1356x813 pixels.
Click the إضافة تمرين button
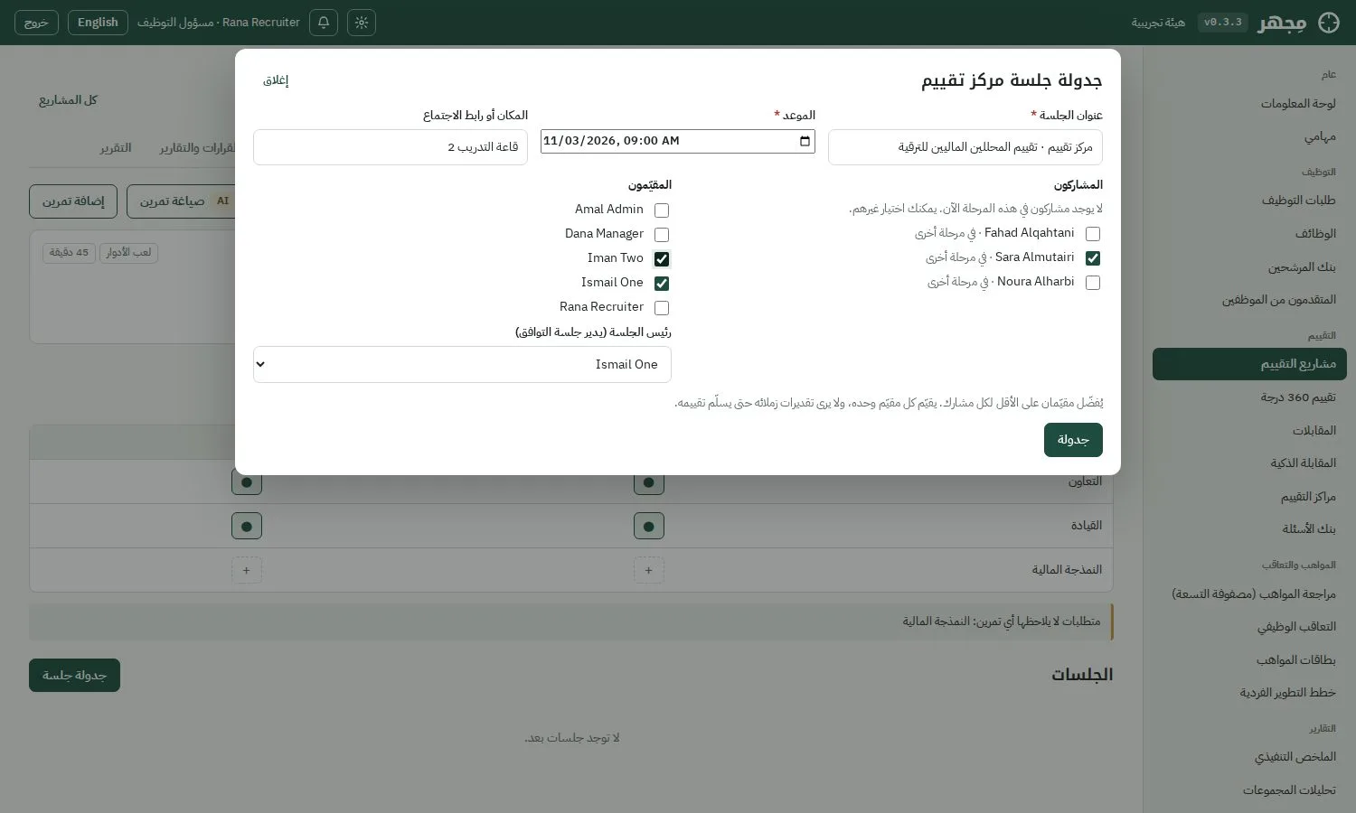click(x=73, y=201)
